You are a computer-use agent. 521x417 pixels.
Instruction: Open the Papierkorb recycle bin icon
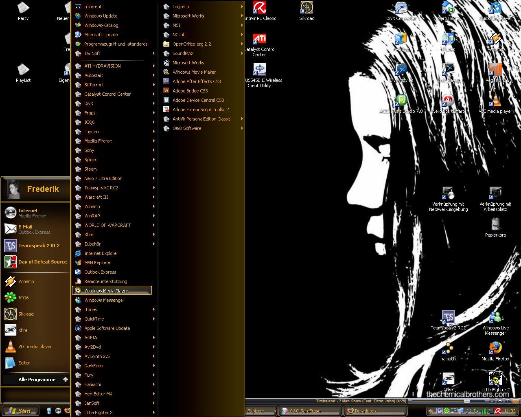(x=495, y=225)
